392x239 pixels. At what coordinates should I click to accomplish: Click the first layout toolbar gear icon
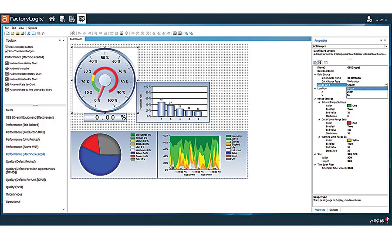pos(73,33)
